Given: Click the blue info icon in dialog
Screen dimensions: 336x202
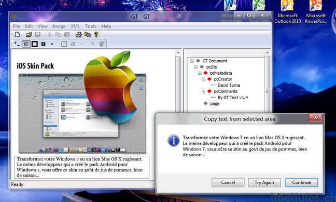Looking at the screenshot, I should pos(174,141).
